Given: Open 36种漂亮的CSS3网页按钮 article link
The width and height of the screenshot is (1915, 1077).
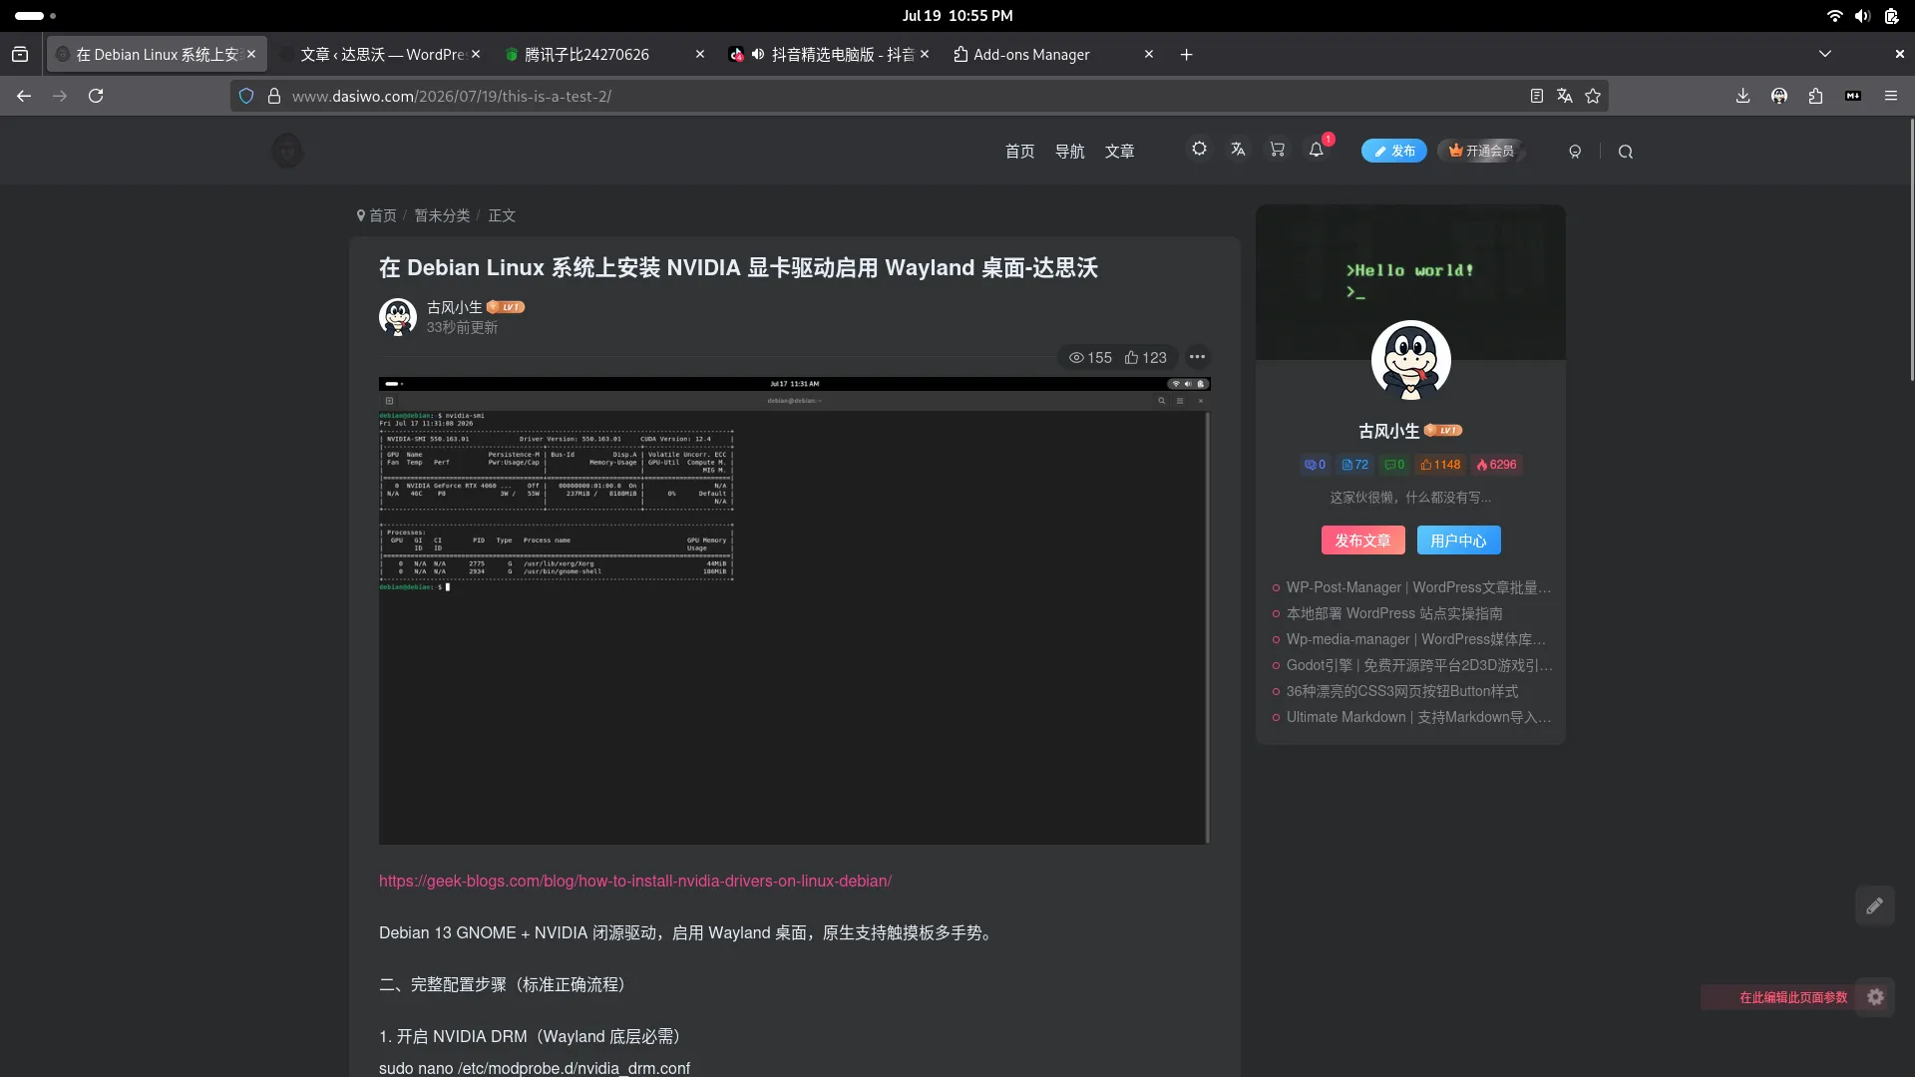Looking at the screenshot, I should [x=1402, y=691].
